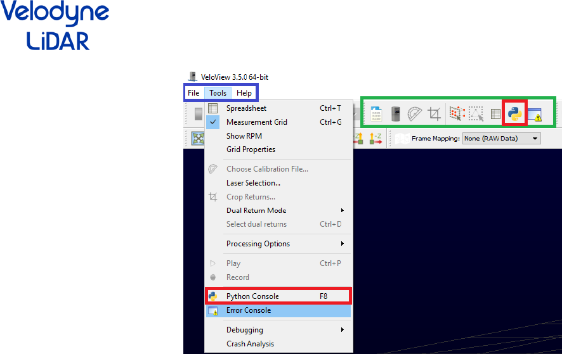Click the Python console toolbar icon
Screen dimensions: 562x354
tap(514, 114)
